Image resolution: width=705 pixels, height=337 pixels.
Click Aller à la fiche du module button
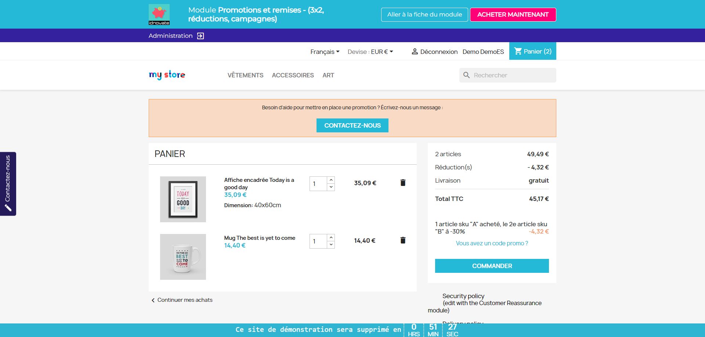pyautogui.click(x=424, y=15)
